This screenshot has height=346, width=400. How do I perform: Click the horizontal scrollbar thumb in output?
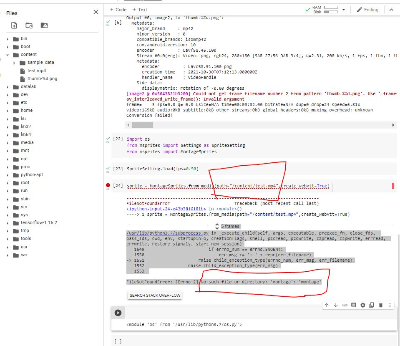tap(142, 125)
